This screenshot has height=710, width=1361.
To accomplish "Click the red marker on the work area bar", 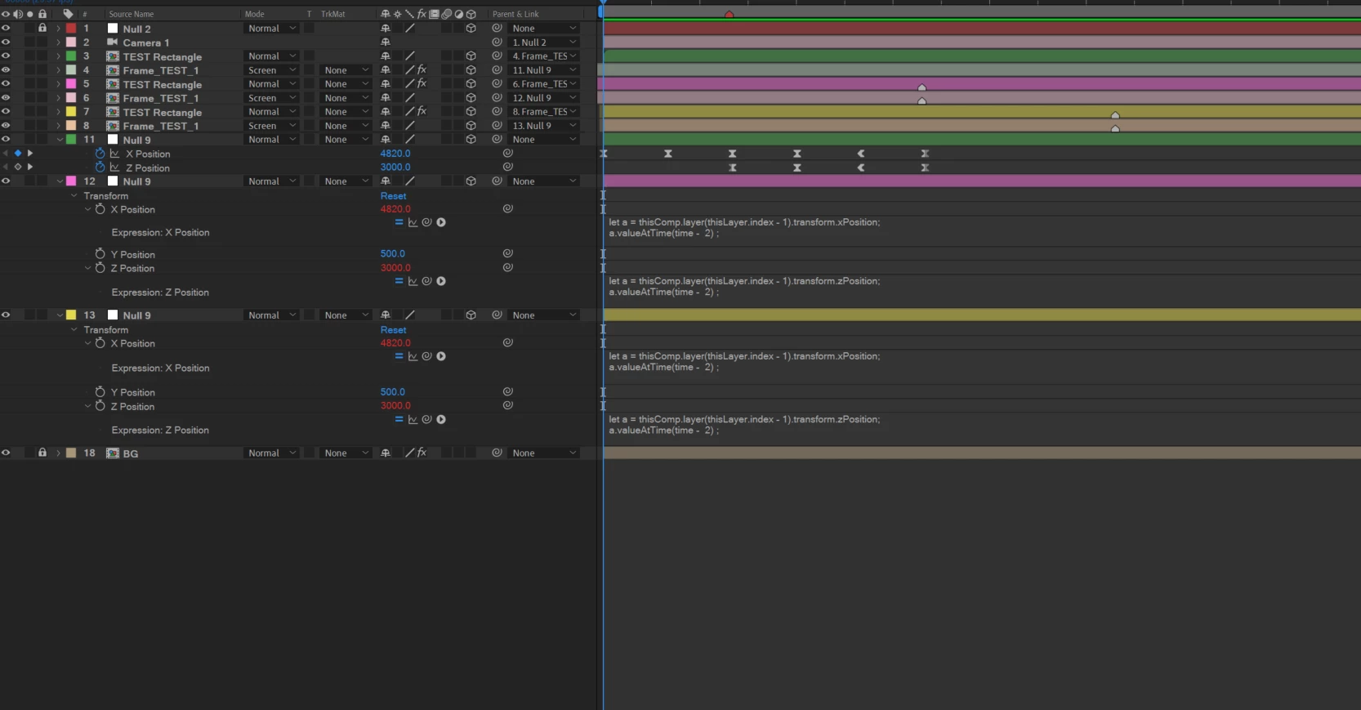I will click(729, 15).
